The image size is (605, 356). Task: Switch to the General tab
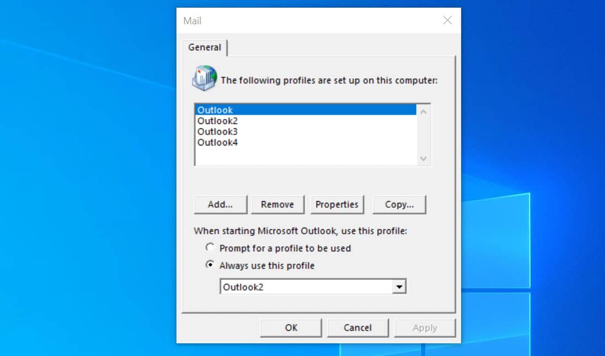pos(205,47)
